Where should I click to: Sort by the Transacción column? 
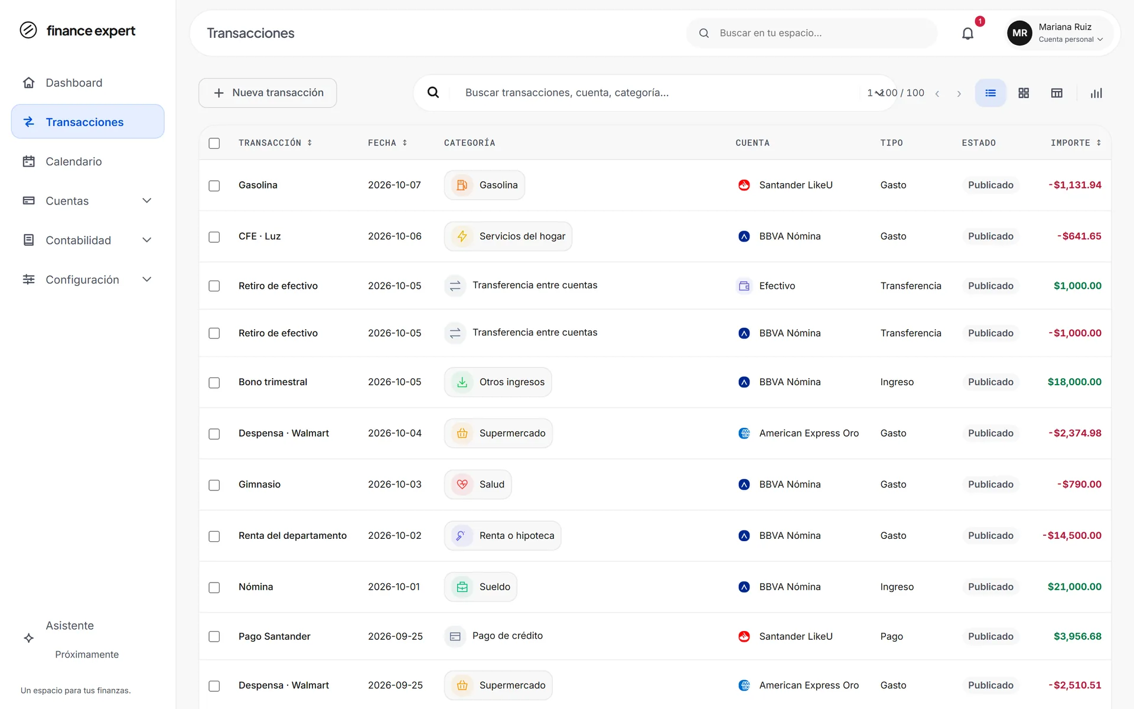click(275, 143)
